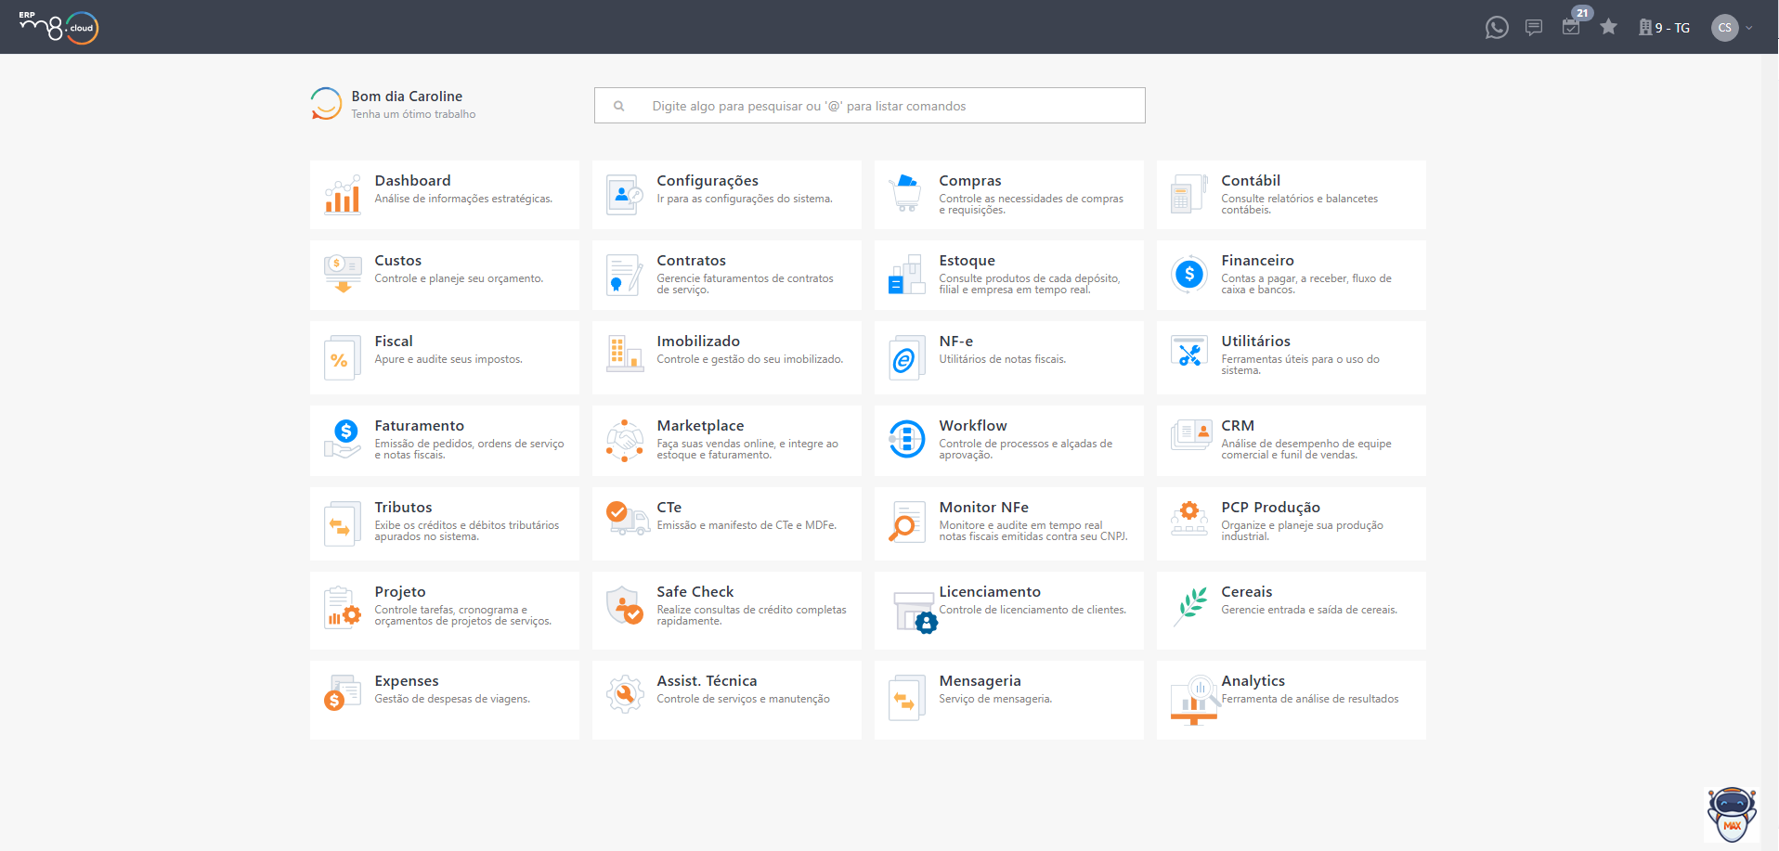The image size is (1779, 851).
Task: Open WhatsApp from the top bar
Action: click(x=1497, y=28)
